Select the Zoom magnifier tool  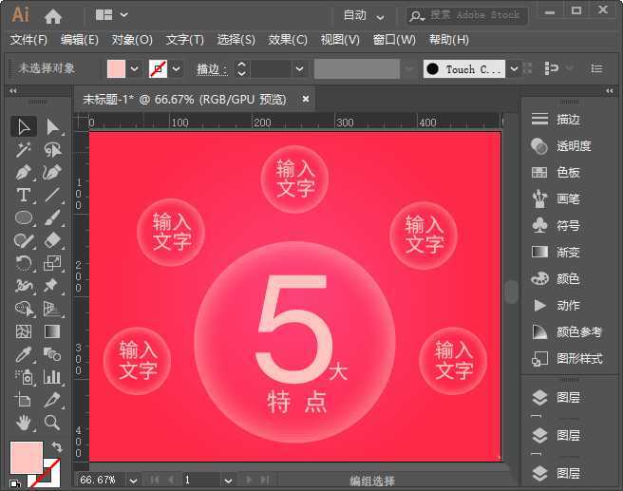[x=52, y=423]
